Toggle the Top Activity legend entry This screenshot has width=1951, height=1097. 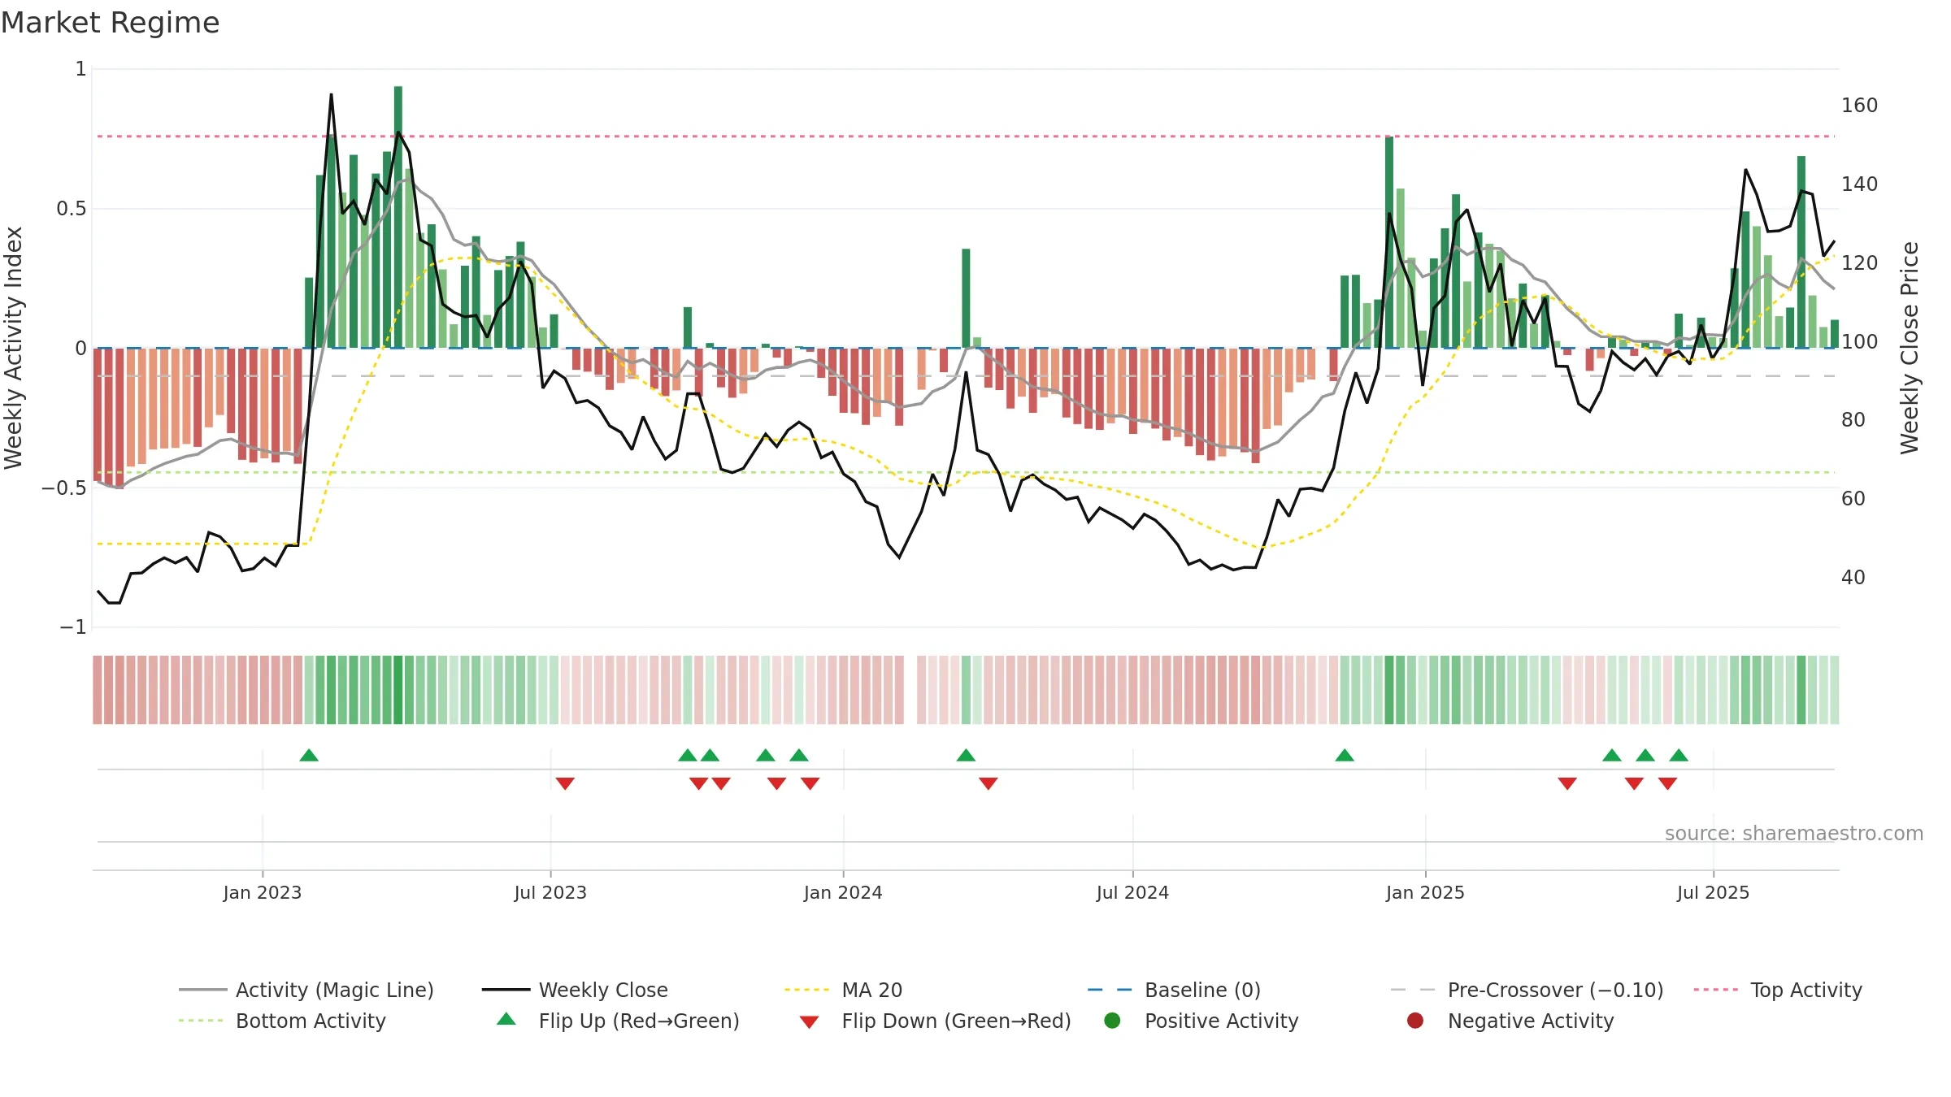click(1778, 990)
